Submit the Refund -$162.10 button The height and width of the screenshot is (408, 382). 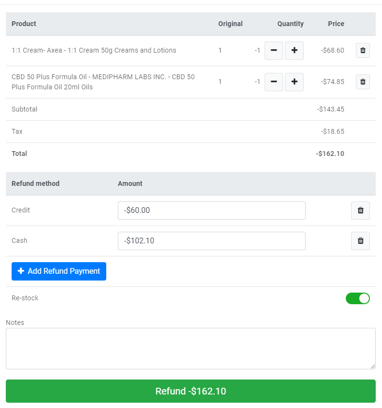click(191, 391)
